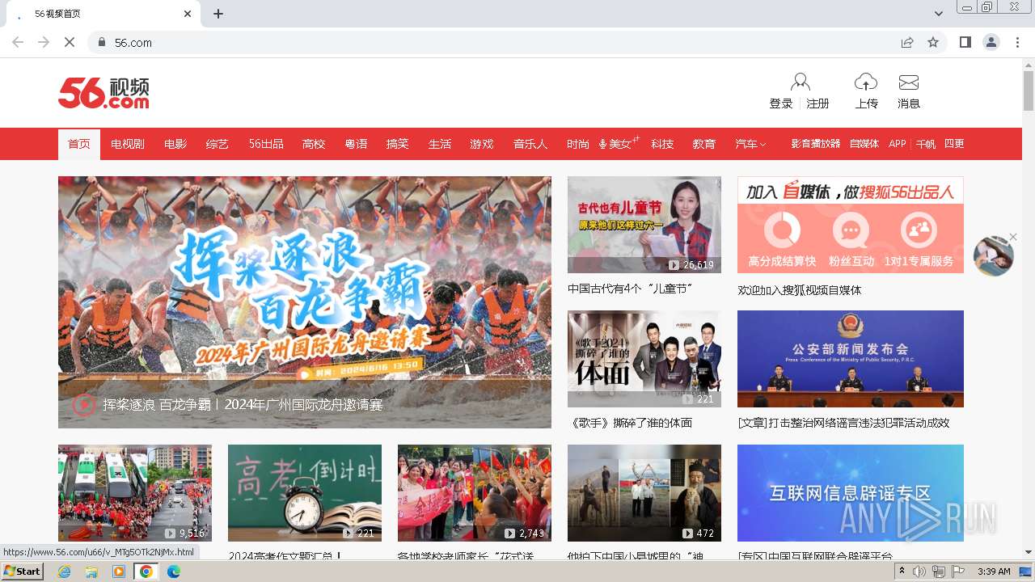
Task: Open the thumbnail with 472 views
Action: pos(644,493)
